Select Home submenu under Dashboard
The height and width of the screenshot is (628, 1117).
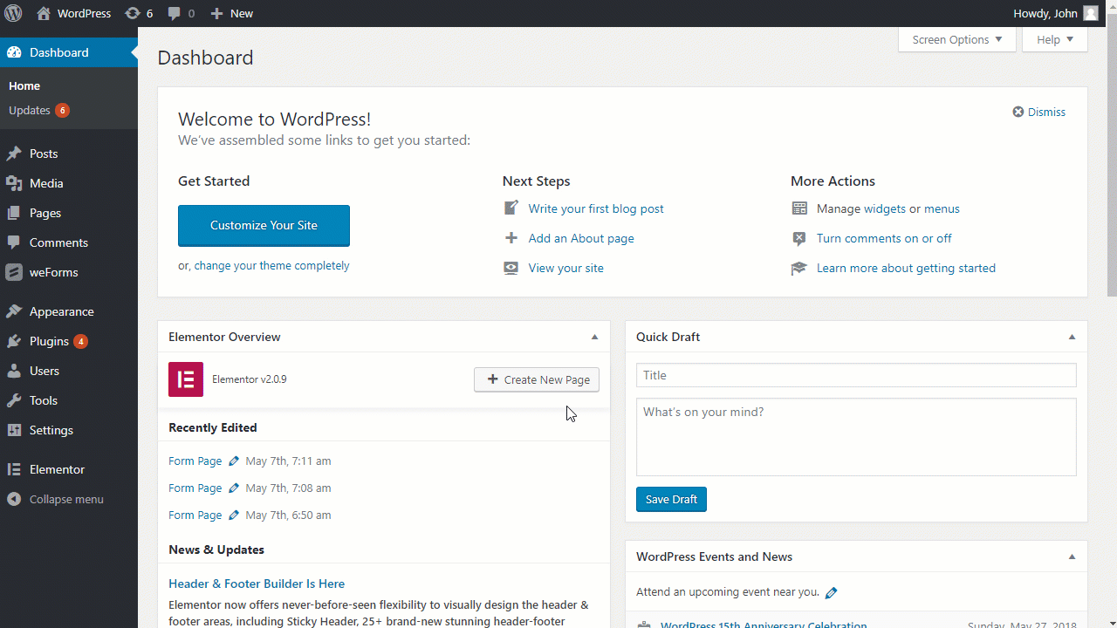point(24,86)
